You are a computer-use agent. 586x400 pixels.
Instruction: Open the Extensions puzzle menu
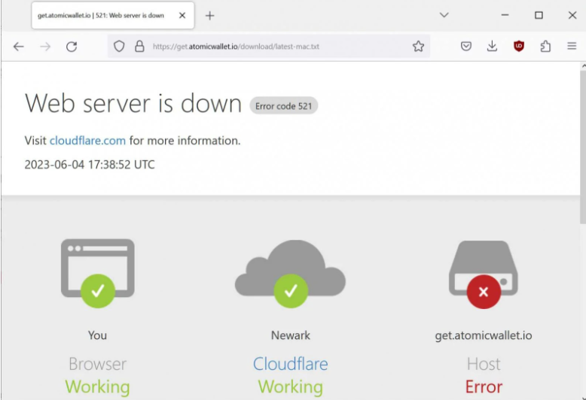545,47
